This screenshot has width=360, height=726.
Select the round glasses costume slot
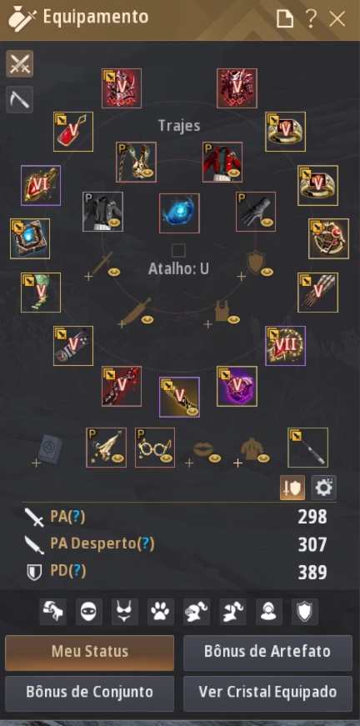(x=155, y=448)
